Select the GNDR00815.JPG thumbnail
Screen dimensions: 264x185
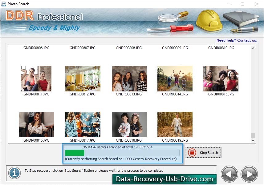tap(221, 78)
